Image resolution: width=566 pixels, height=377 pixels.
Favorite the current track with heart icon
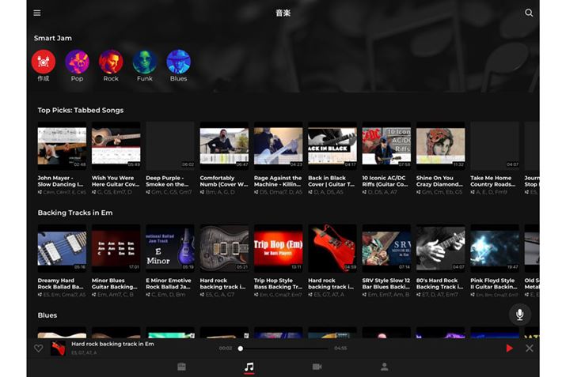pos(38,349)
